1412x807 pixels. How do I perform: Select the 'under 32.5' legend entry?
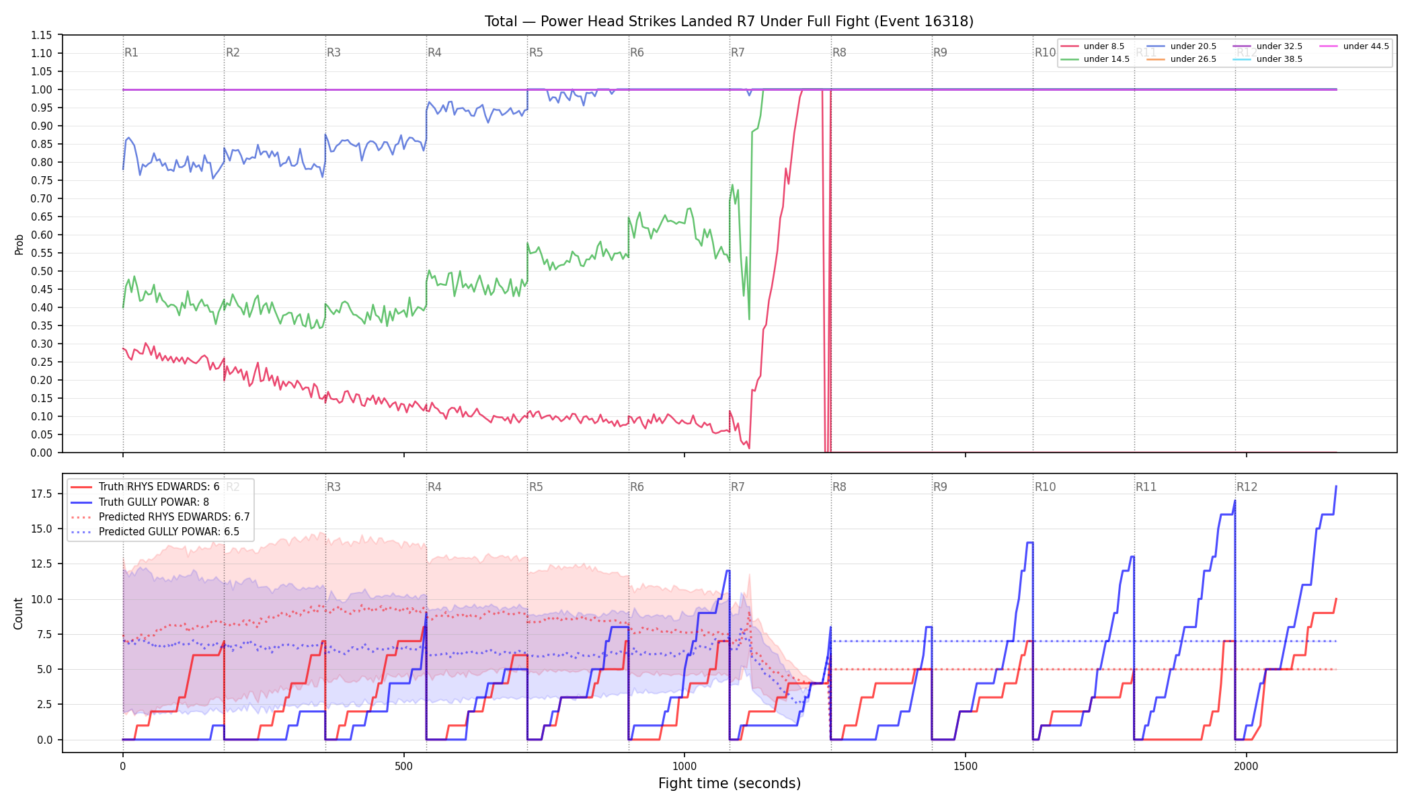click(1267, 46)
